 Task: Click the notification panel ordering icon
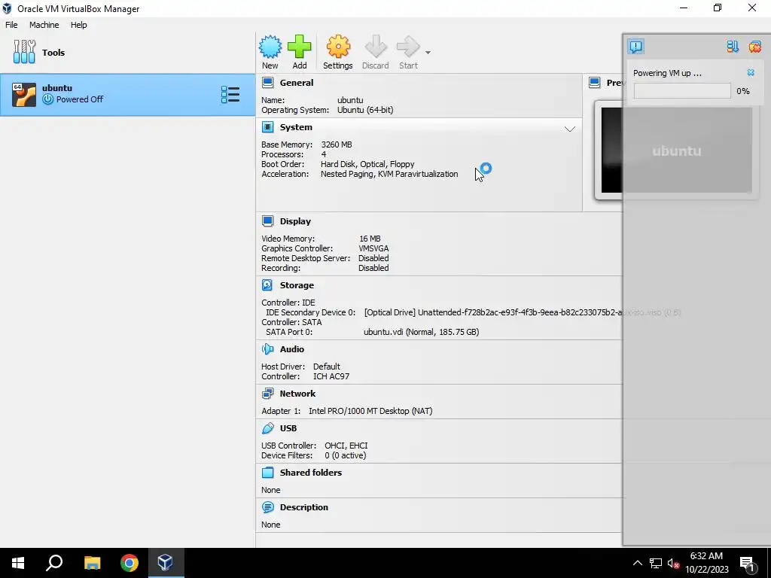point(733,47)
